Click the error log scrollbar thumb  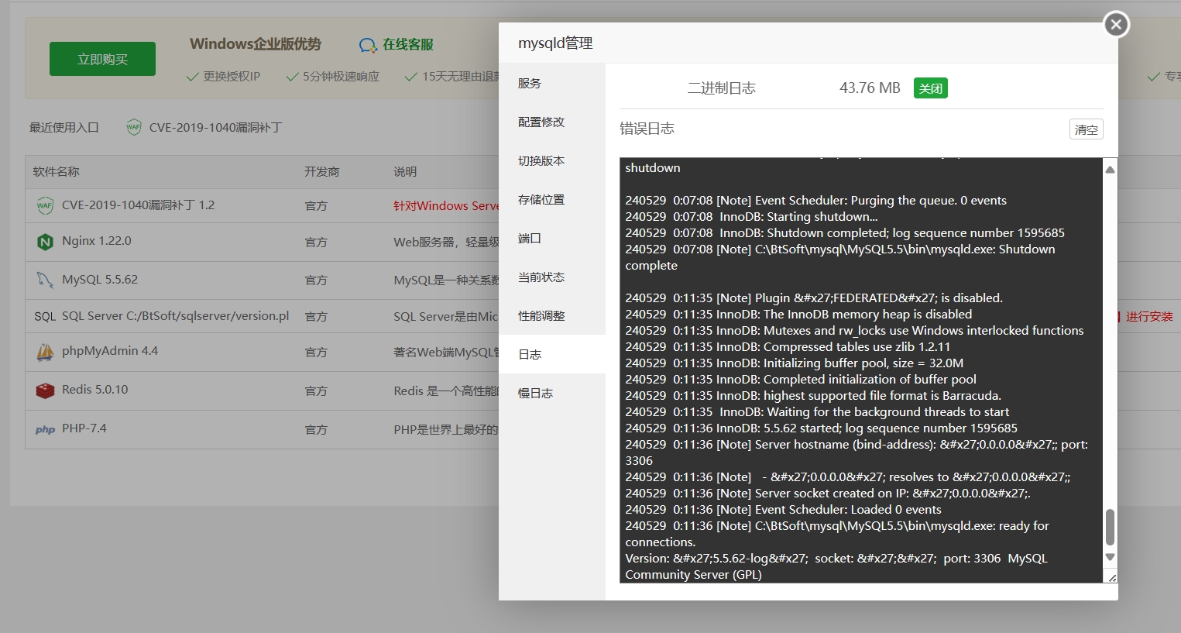(x=1110, y=527)
